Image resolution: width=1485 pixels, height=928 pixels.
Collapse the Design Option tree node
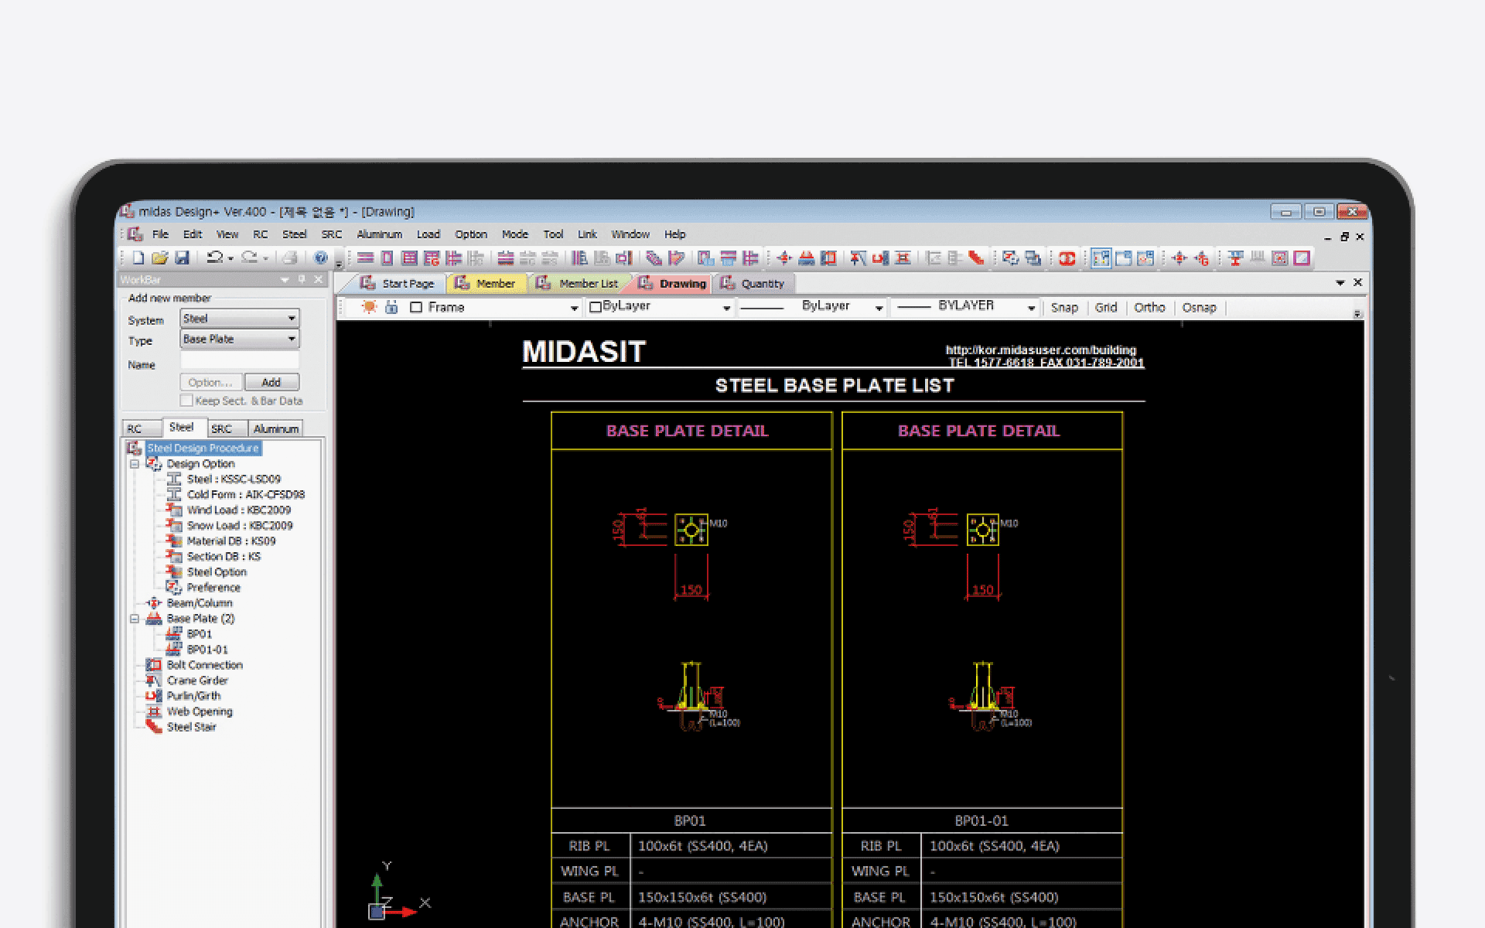tap(135, 464)
